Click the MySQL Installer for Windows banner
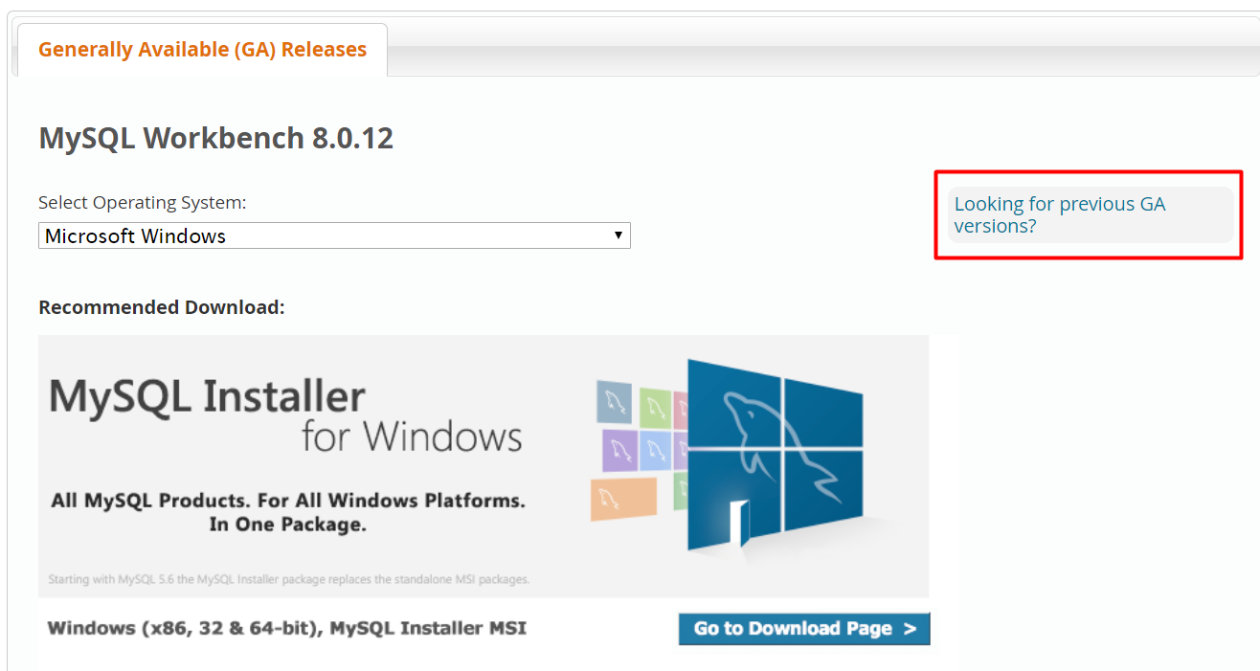This screenshot has width=1260, height=671. coord(484,466)
